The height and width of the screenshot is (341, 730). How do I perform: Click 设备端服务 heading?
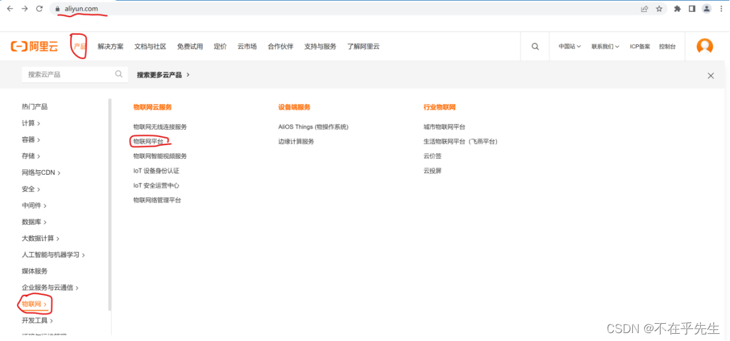[294, 108]
